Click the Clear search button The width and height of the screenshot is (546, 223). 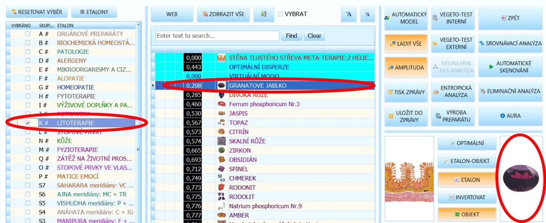coord(314,36)
